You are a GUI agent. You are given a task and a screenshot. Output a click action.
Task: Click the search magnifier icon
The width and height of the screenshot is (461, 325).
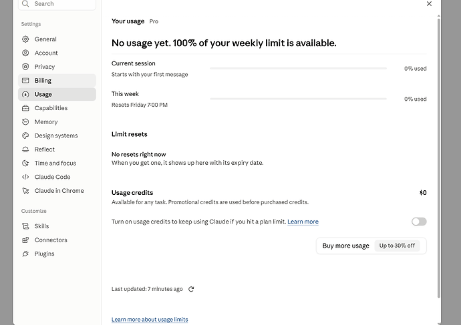click(25, 3)
